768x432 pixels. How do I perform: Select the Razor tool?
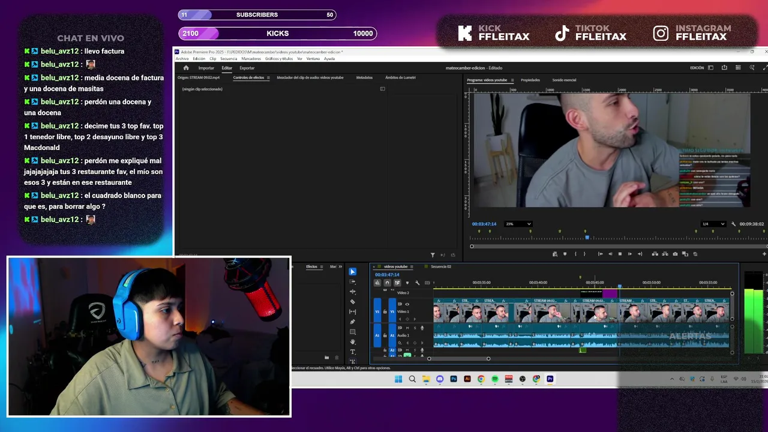(353, 302)
